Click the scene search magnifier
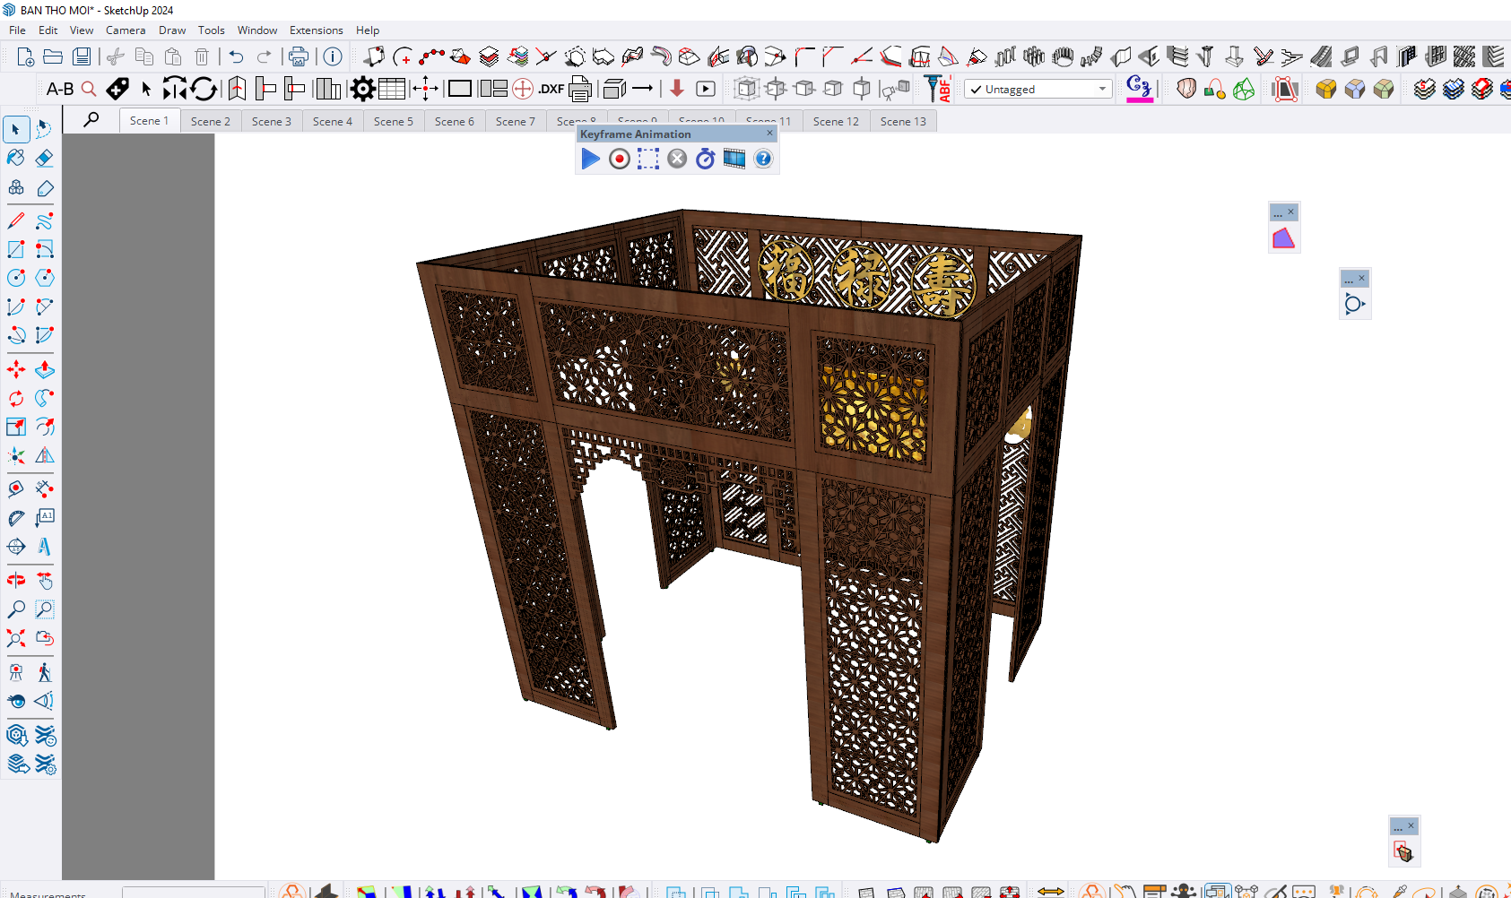1511x898 pixels. [x=91, y=120]
